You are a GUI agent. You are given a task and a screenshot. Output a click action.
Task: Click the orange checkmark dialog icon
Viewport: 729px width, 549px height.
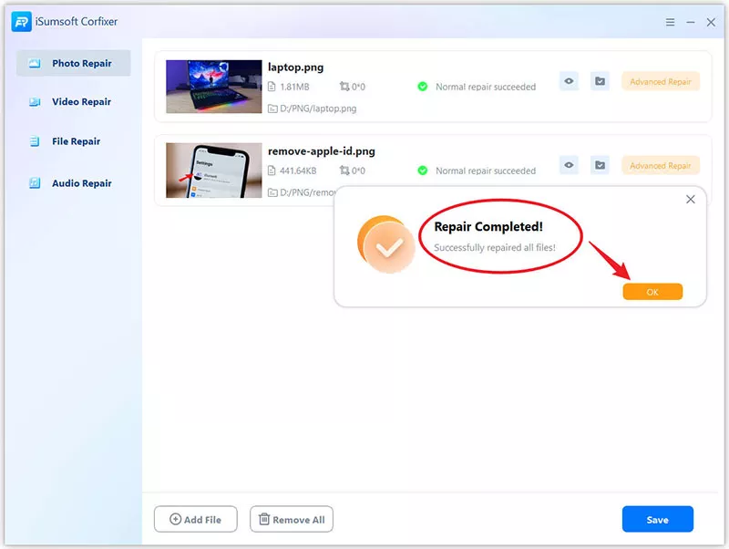point(386,244)
